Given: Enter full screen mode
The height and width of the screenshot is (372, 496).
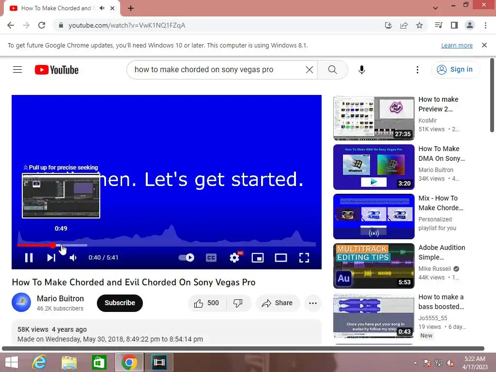Looking at the screenshot, I should [304, 258].
